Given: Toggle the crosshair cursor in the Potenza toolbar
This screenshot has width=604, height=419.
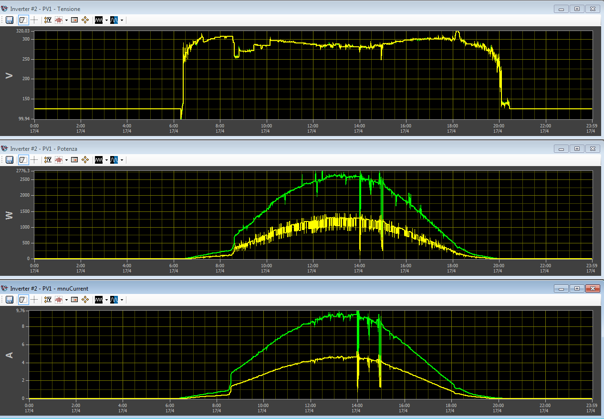Looking at the screenshot, I should pyautogui.click(x=34, y=160).
